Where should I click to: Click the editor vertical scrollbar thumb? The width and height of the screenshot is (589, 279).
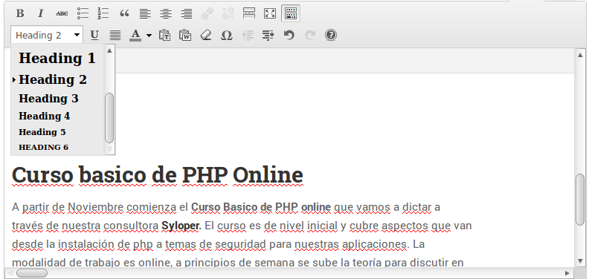click(x=580, y=200)
